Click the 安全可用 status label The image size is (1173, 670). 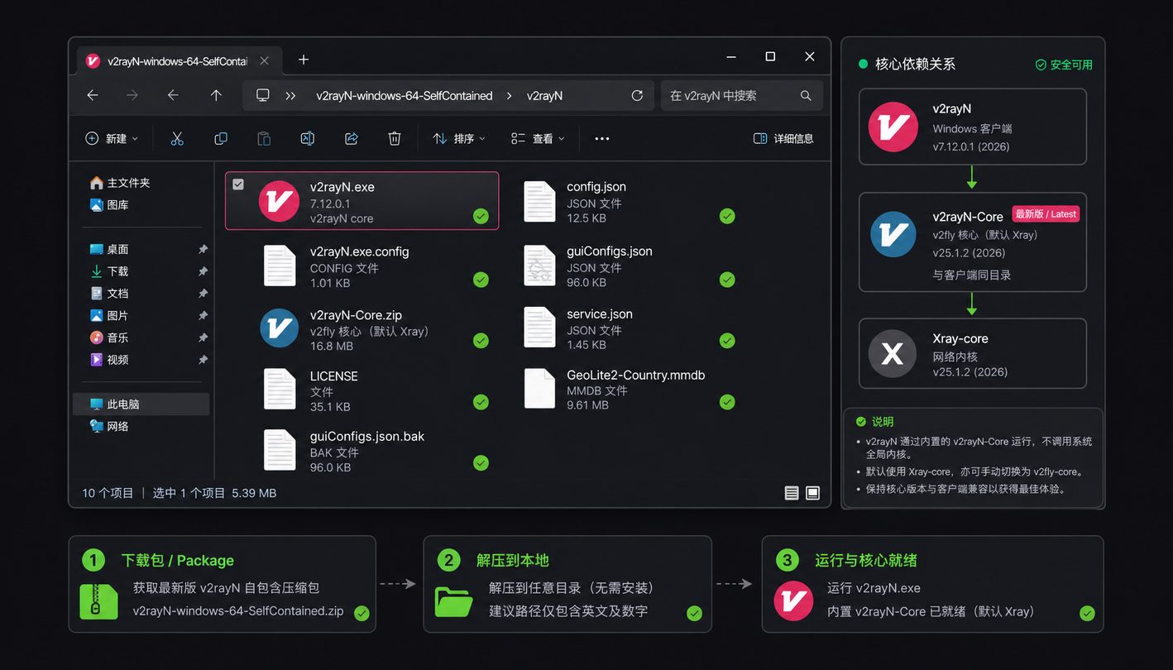click(1064, 65)
